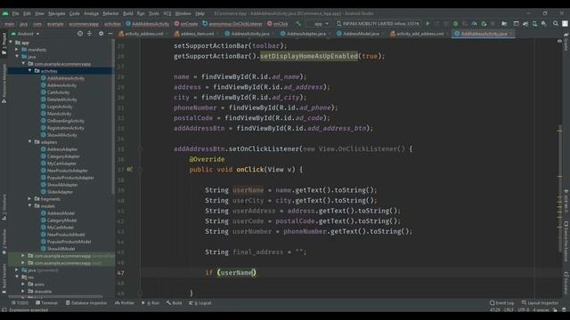
Task: Open the Android view dropdown in Project panel
Action: [26, 34]
